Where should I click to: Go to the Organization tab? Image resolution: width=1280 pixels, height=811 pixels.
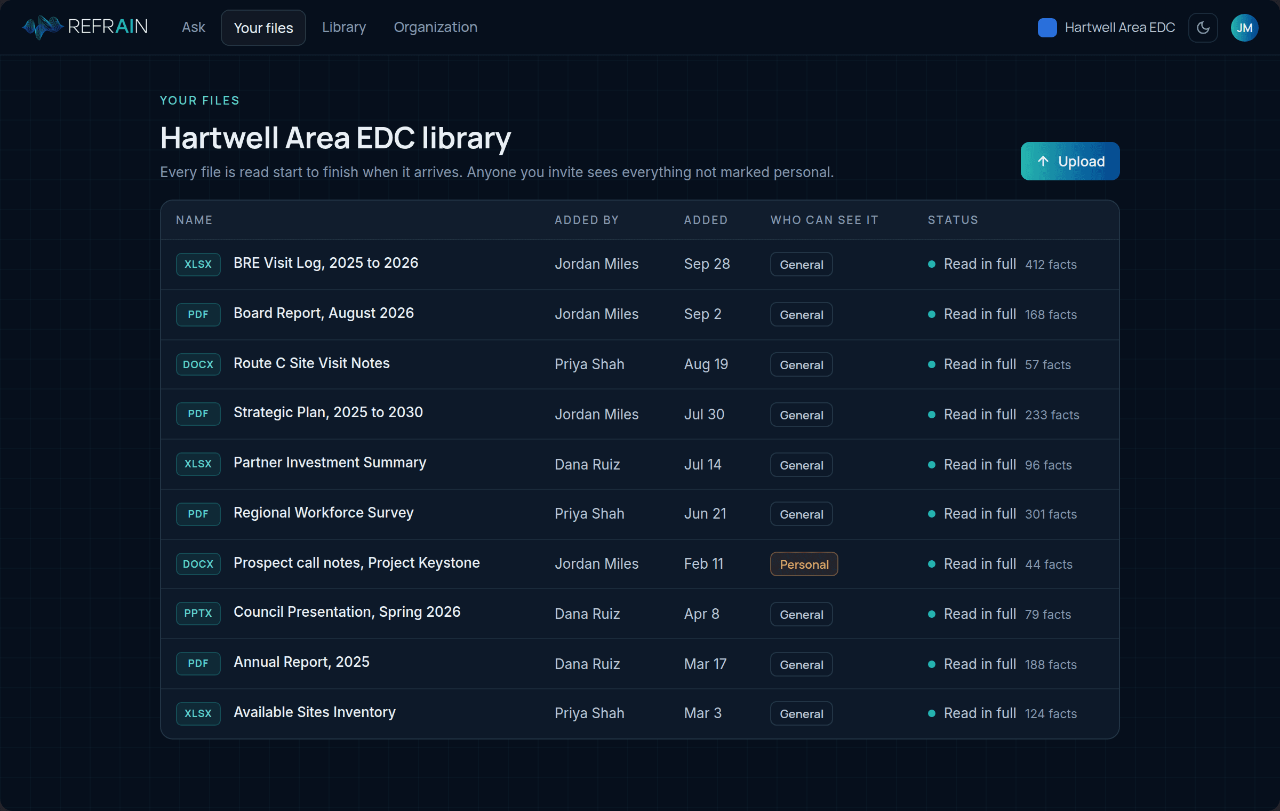pyautogui.click(x=435, y=27)
